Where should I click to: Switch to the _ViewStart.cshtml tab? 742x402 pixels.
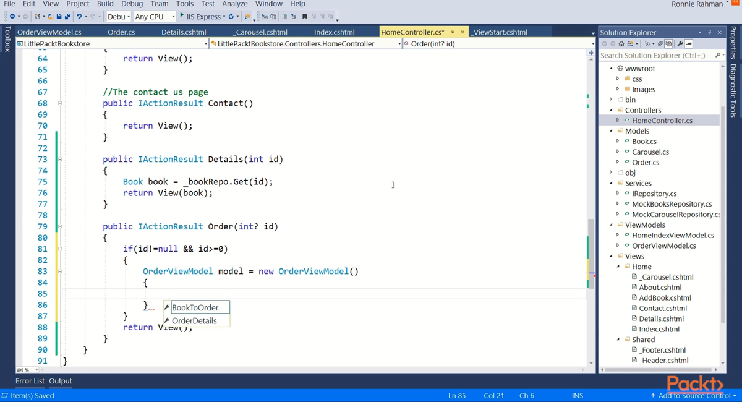pyautogui.click(x=499, y=32)
